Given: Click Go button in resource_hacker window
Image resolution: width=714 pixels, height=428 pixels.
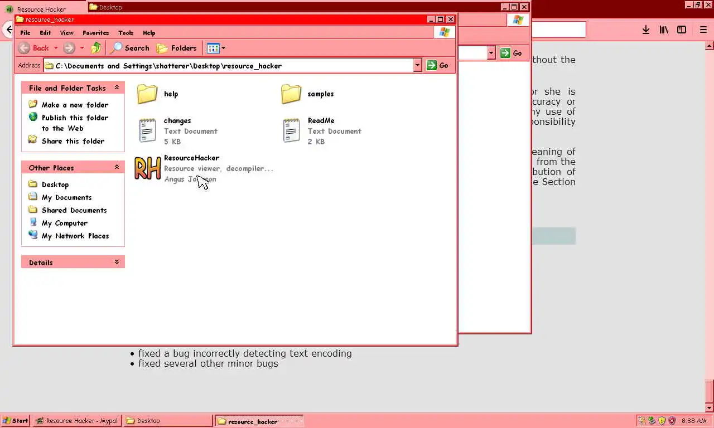Looking at the screenshot, I should [437, 65].
